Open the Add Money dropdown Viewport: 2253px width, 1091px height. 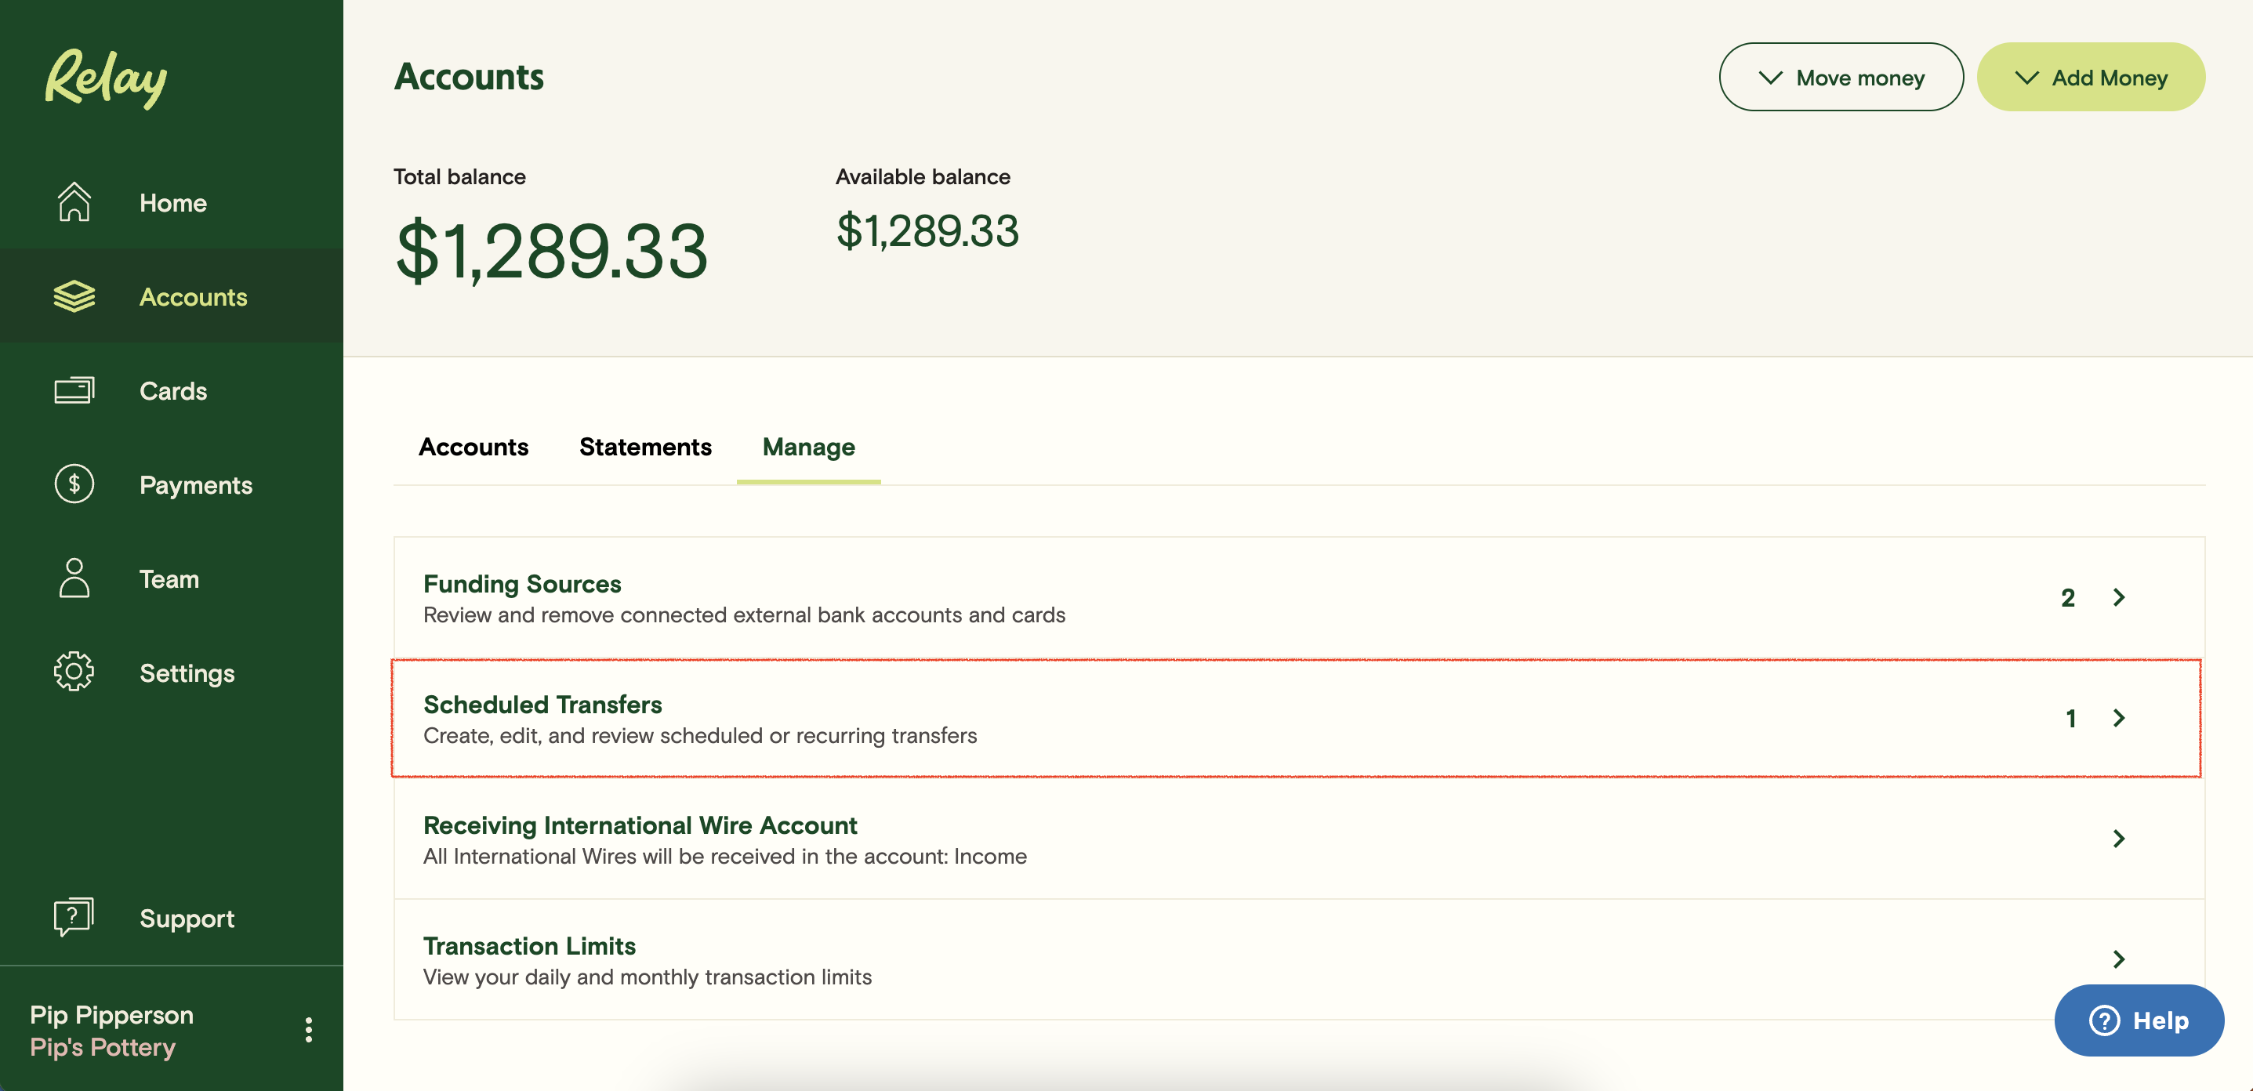click(x=2090, y=77)
